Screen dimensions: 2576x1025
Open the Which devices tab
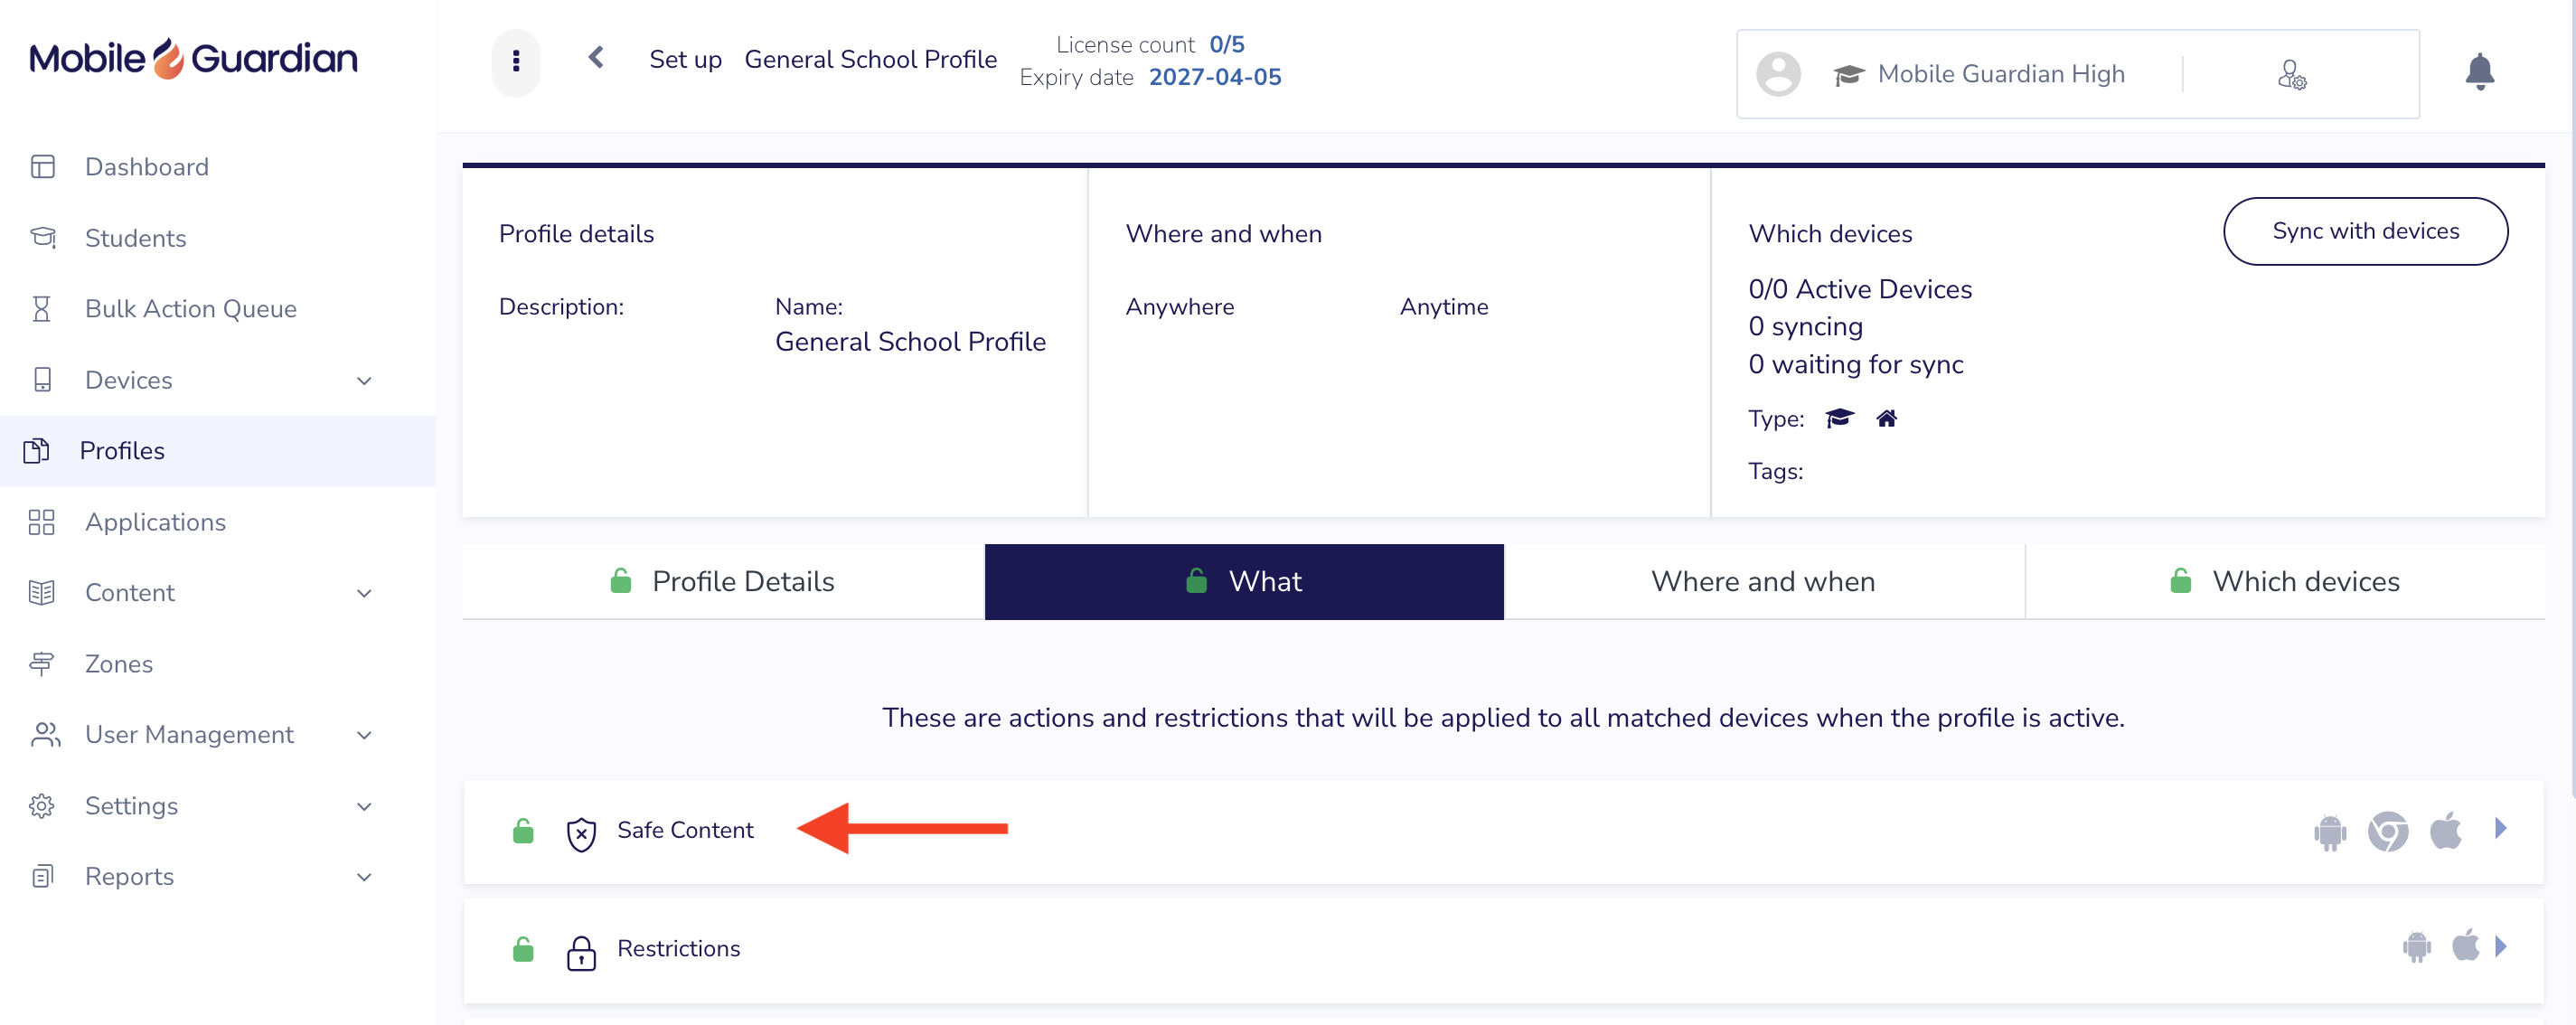click(x=2285, y=581)
